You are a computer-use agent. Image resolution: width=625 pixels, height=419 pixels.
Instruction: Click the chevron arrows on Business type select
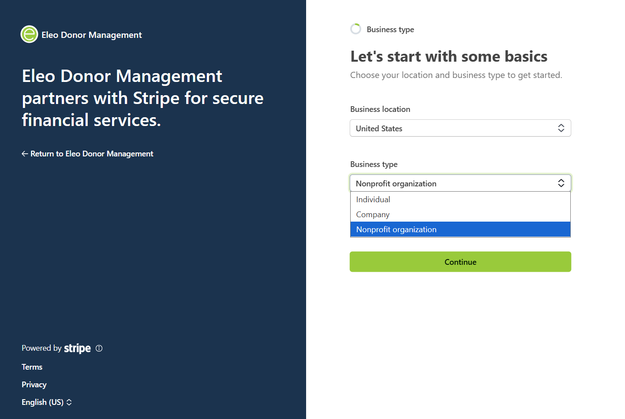(x=561, y=183)
